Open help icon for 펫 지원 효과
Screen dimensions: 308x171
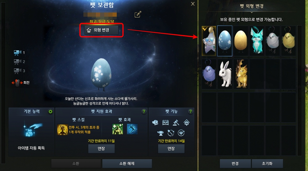[144, 112]
